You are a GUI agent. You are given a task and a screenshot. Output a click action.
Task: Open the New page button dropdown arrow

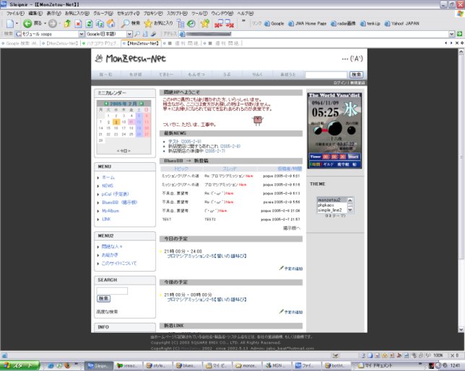(17, 23)
